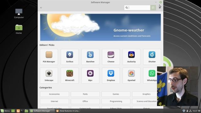Open the Inkscape app tile

(49, 76)
